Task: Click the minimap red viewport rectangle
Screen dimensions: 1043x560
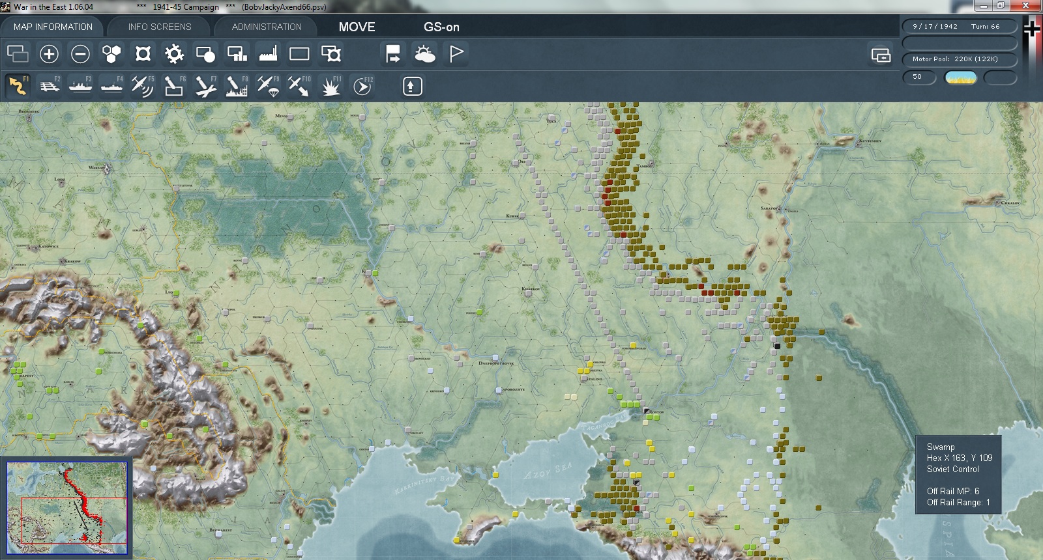Action: pyautogui.click(x=74, y=520)
